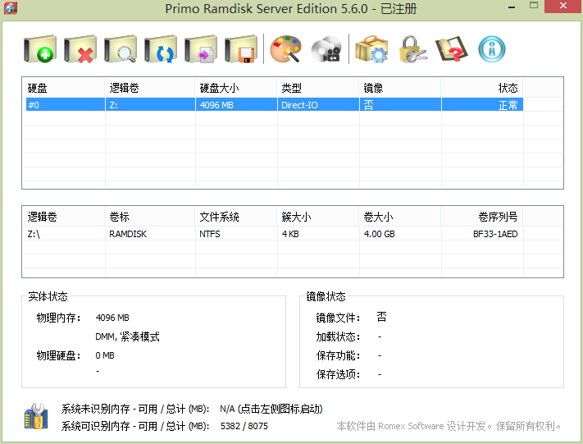
Task: Click the blue circular about info icon
Action: click(x=492, y=50)
